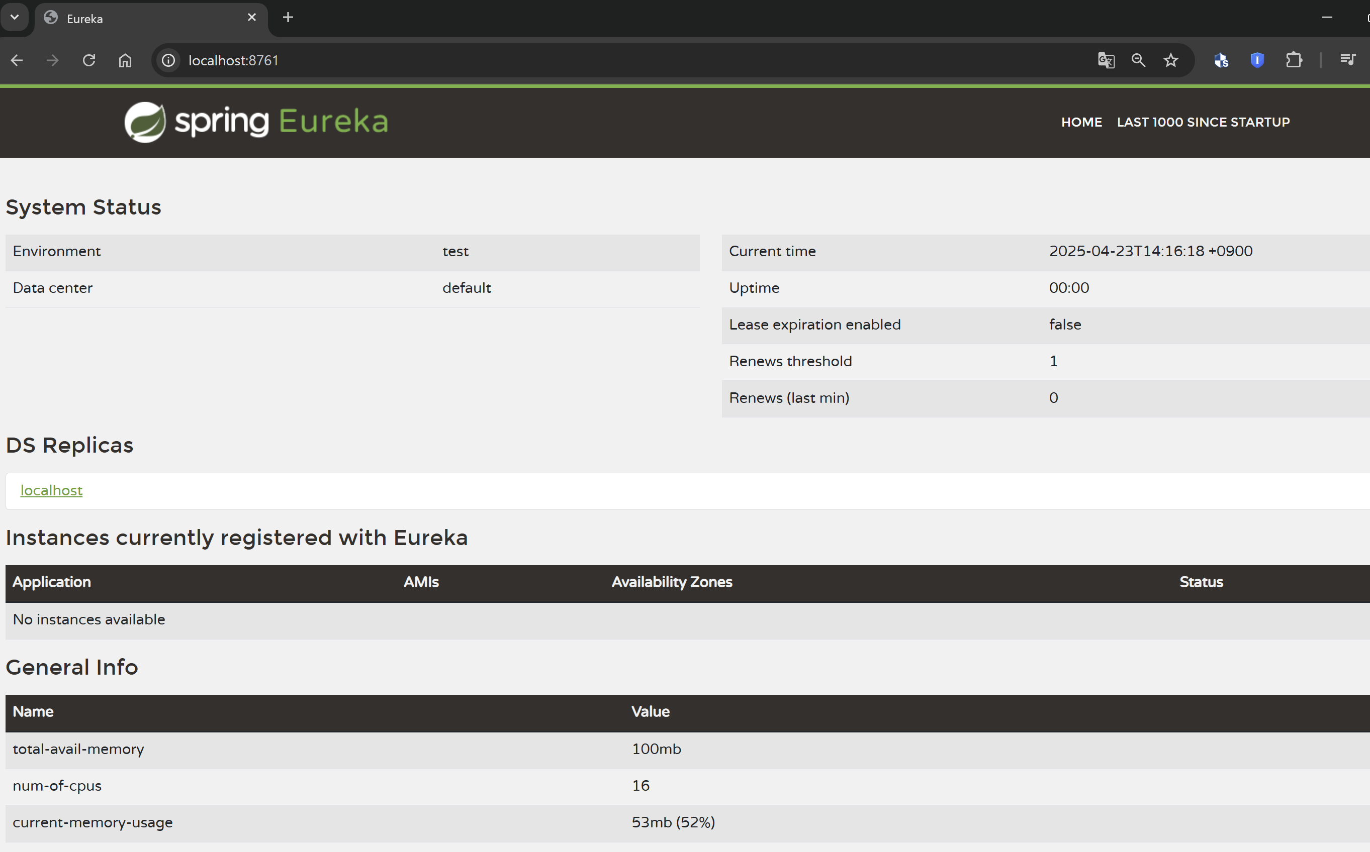Screen dimensions: 1370x852
Task: Follow the localhost replica link
Action: [x=51, y=490]
